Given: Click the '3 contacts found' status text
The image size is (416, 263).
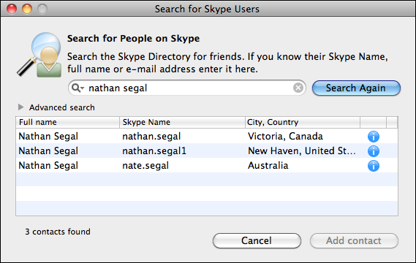Looking at the screenshot, I should [x=58, y=232].
